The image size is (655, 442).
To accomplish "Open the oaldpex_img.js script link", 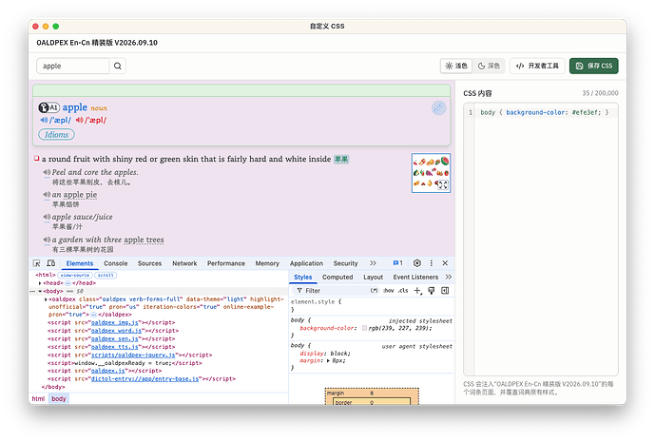I will [114, 323].
